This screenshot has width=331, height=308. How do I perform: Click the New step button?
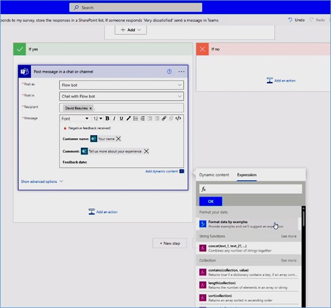click(x=170, y=243)
